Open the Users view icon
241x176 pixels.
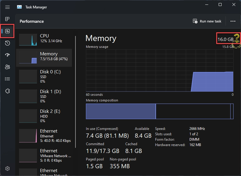coord(7,67)
